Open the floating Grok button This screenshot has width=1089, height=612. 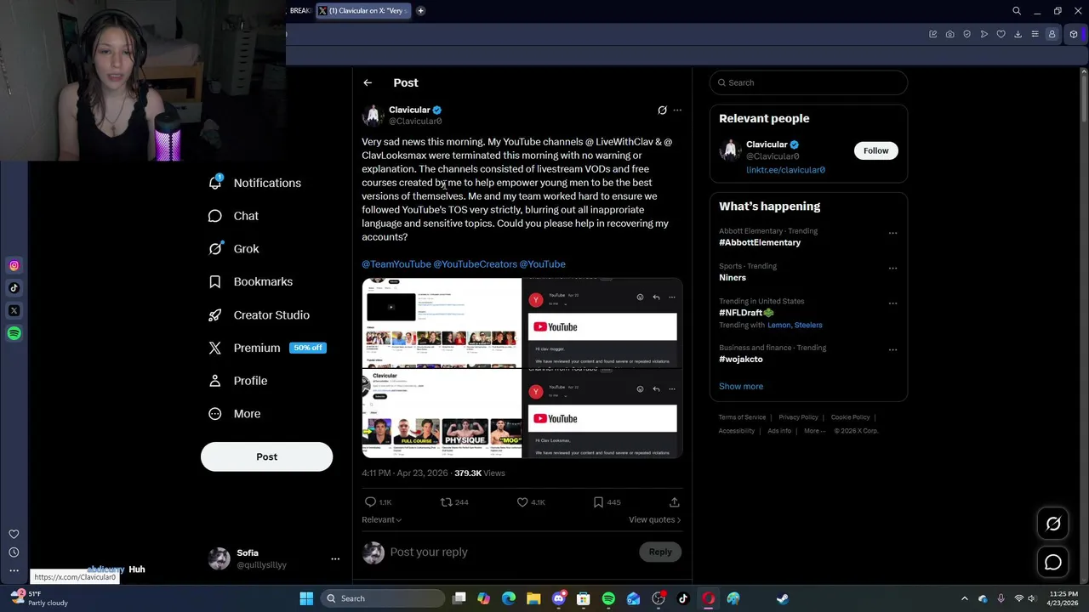pos(1053,524)
